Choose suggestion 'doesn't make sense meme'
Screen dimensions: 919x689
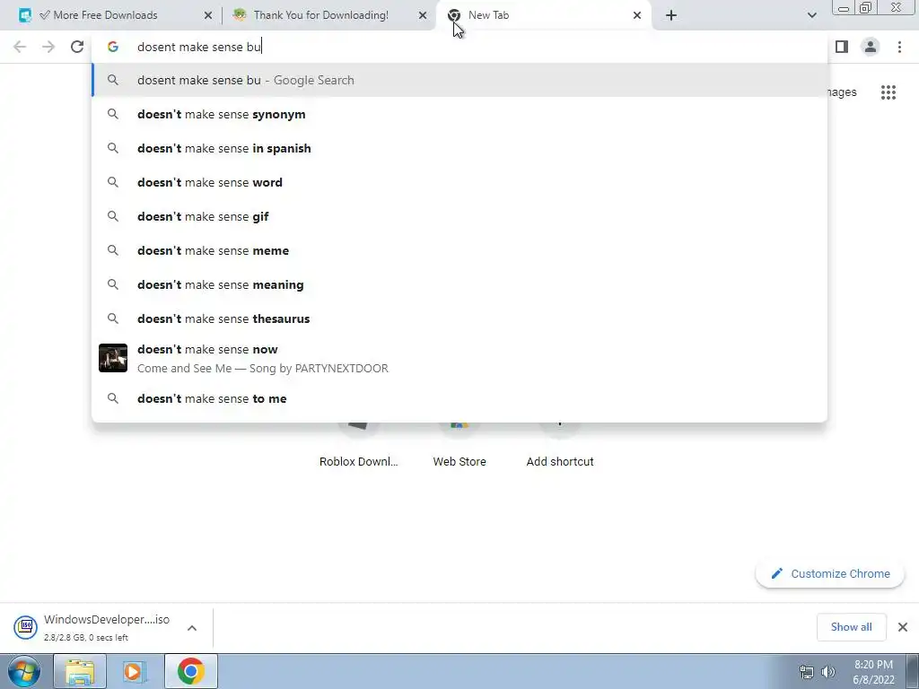click(459, 250)
